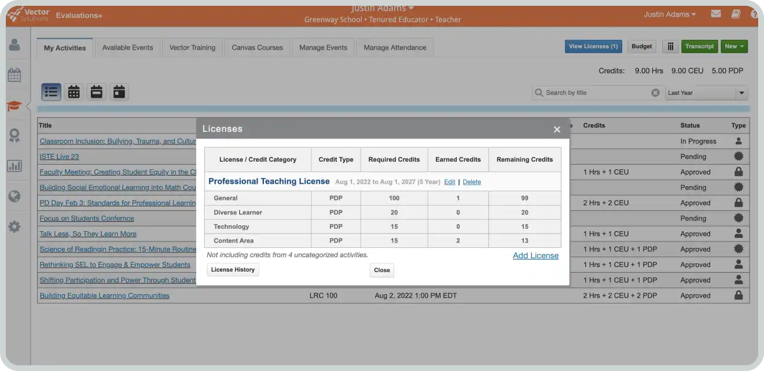Click Edit for Professional Teaching License
Image resolution: width=764 pixels, height=371 pixels.
tap(449, 182)
